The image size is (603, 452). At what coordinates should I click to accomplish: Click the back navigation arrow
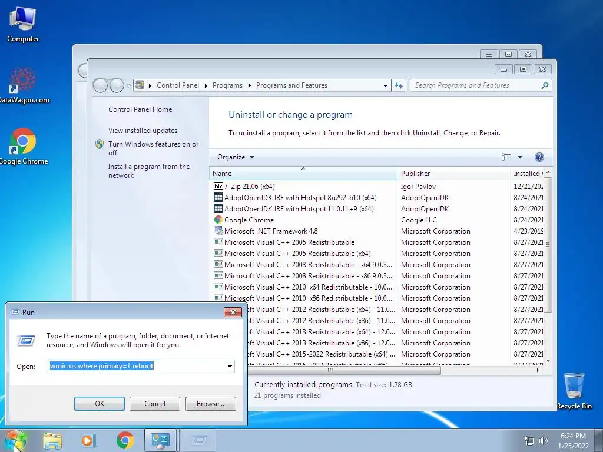pos(100,85)
